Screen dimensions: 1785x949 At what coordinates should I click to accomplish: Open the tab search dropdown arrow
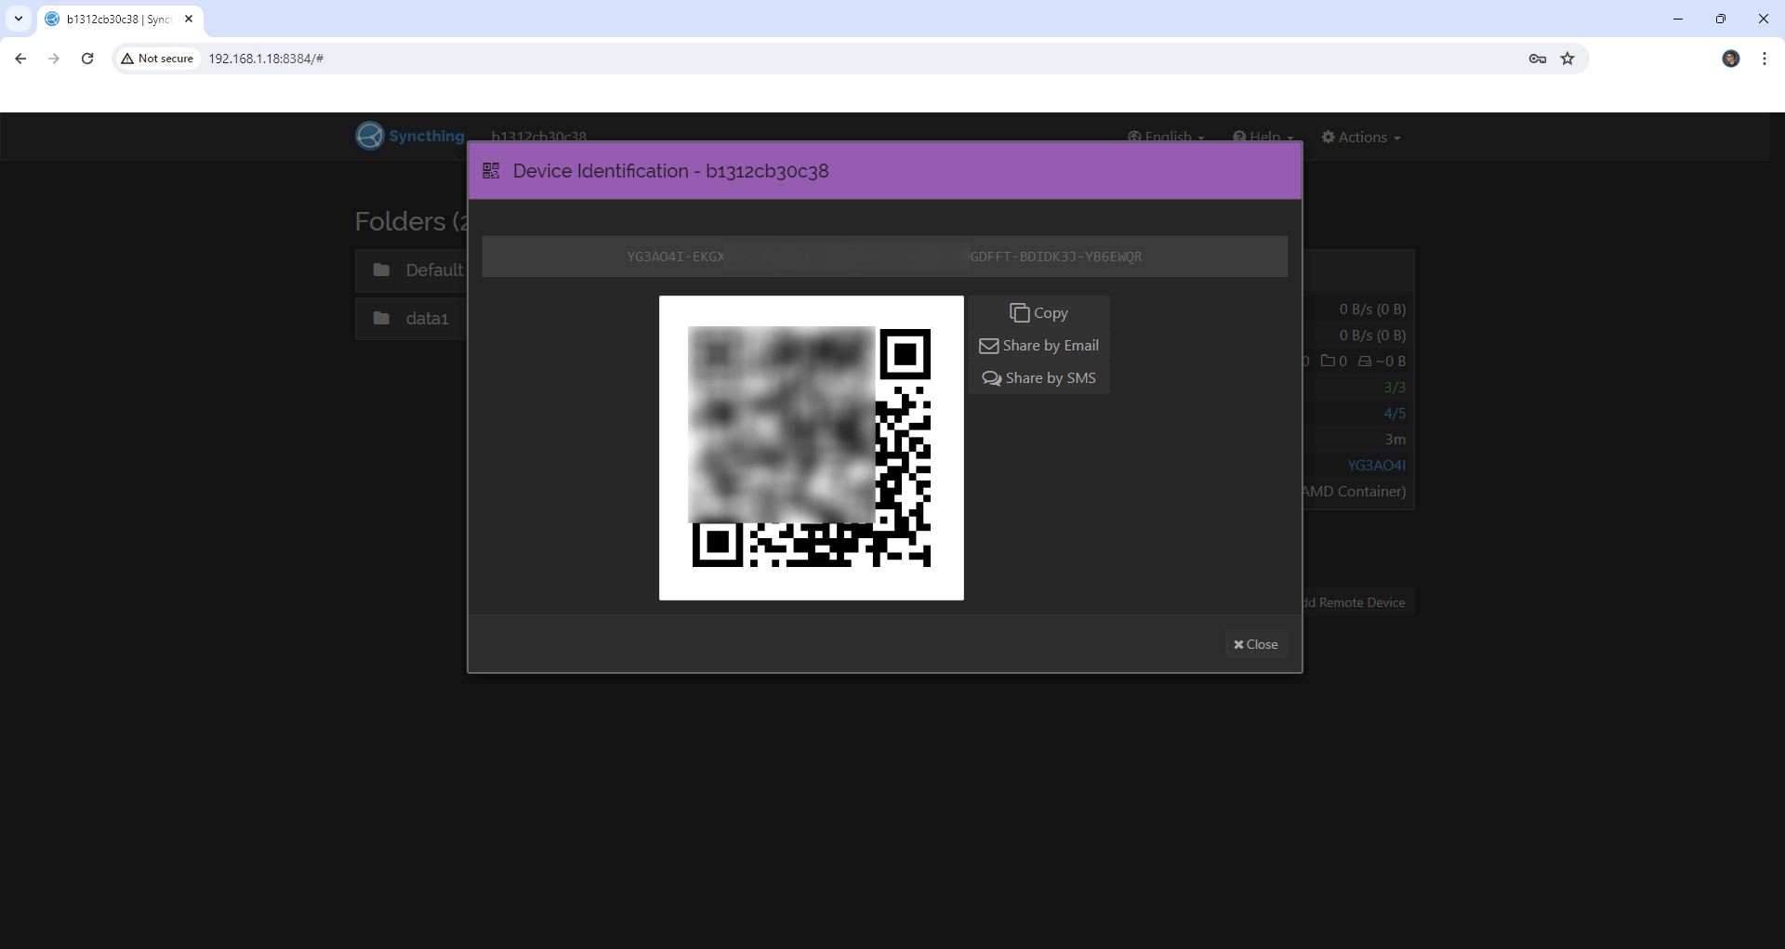pyautogui.click(x=19, y=19)
